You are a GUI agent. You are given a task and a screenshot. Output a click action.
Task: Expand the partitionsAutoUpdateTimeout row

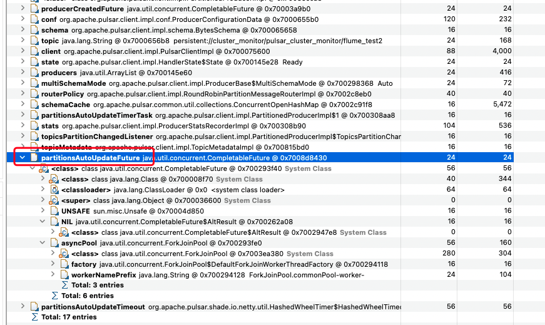[x=23, y=306]
